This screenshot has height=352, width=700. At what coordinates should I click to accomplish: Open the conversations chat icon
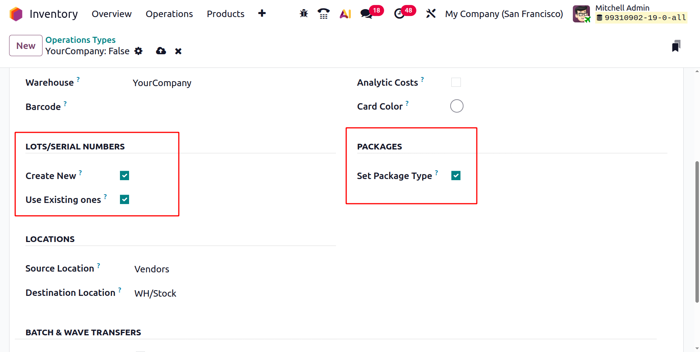(366, 14)
